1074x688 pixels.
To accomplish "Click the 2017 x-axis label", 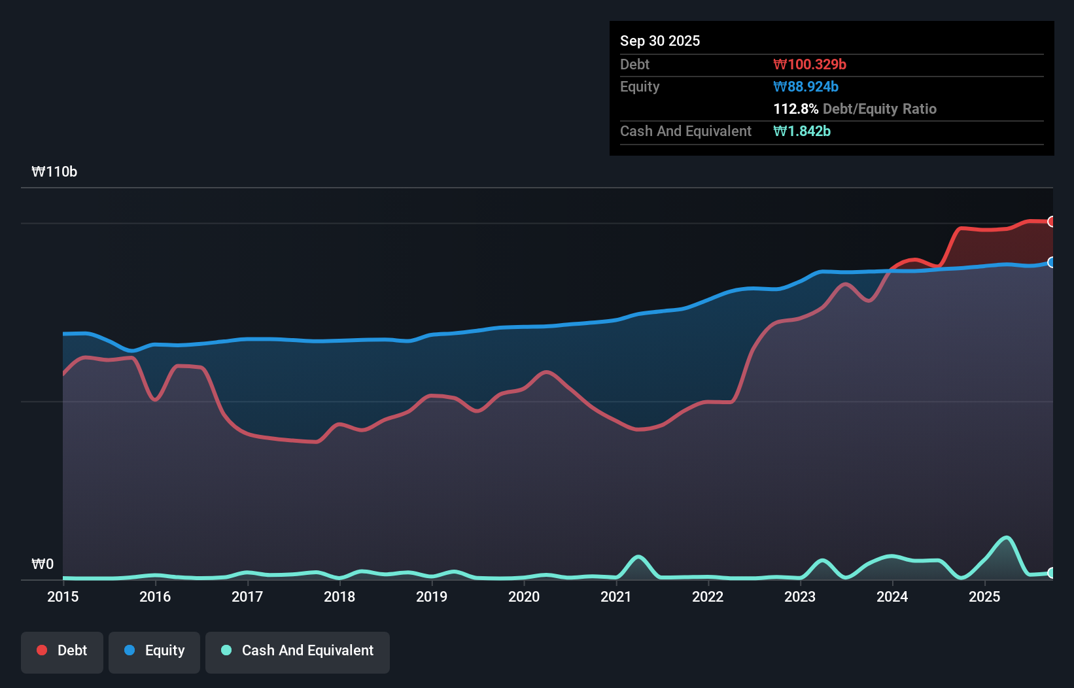I will 247,596.
